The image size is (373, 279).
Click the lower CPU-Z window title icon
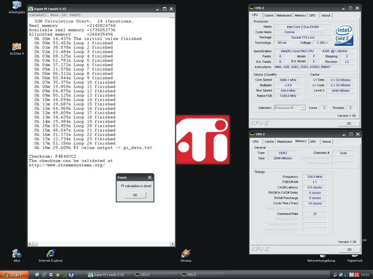pos(252,134)
